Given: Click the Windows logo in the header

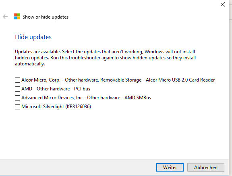Looking at the screenshot, I should 17,17.
